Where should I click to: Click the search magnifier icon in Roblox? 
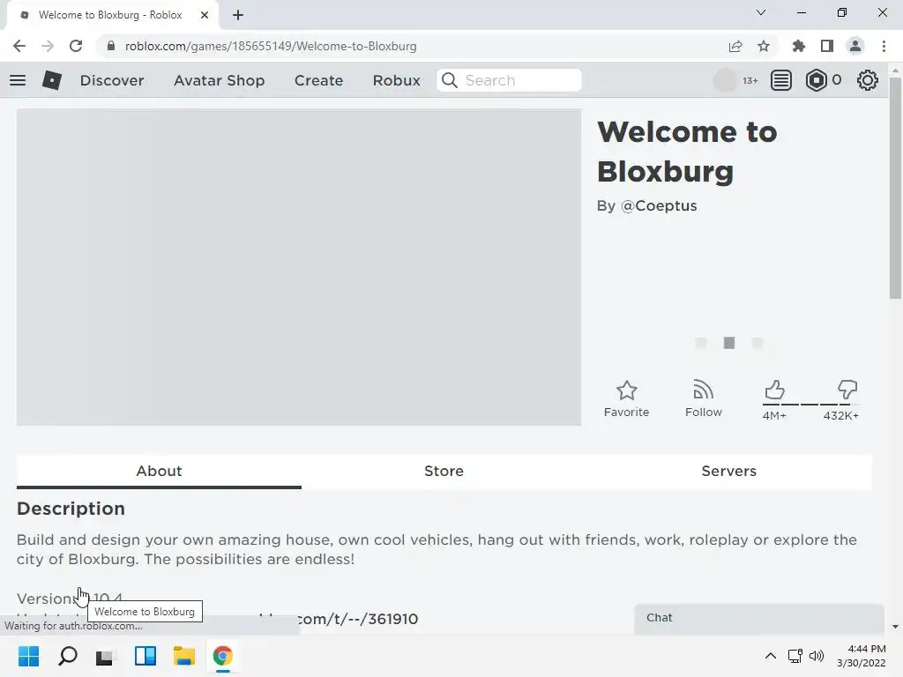(x=450, y=80)
